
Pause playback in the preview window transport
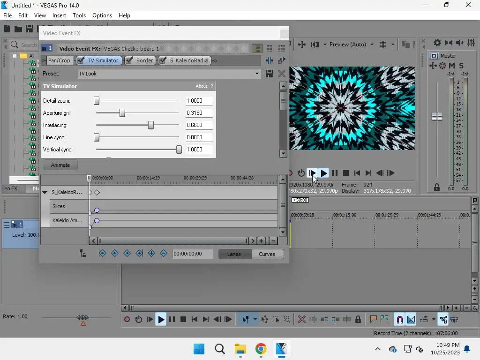pos(335,173)
